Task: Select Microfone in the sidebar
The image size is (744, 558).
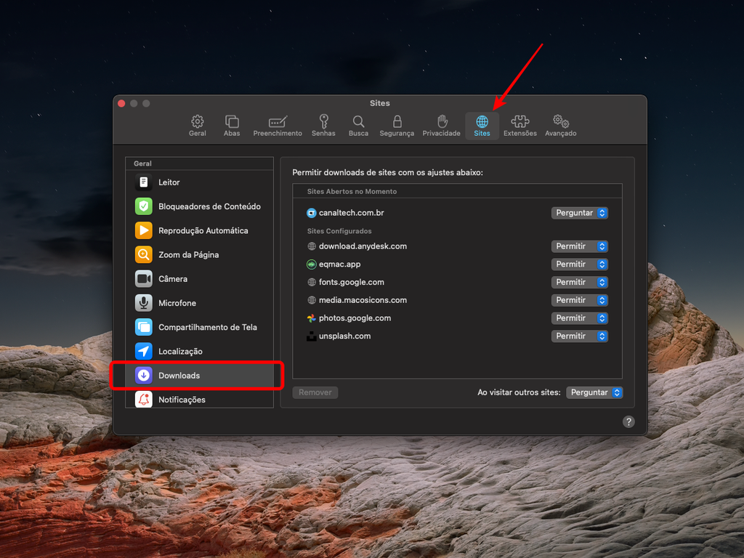Action: point(199,303)
